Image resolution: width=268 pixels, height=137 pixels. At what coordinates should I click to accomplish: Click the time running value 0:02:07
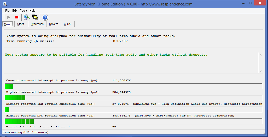(120, 41)
